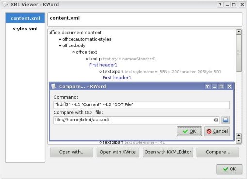247x179 pixels.
Task: Click the Compare dialog Help button
Action: [x=207, y=87]
